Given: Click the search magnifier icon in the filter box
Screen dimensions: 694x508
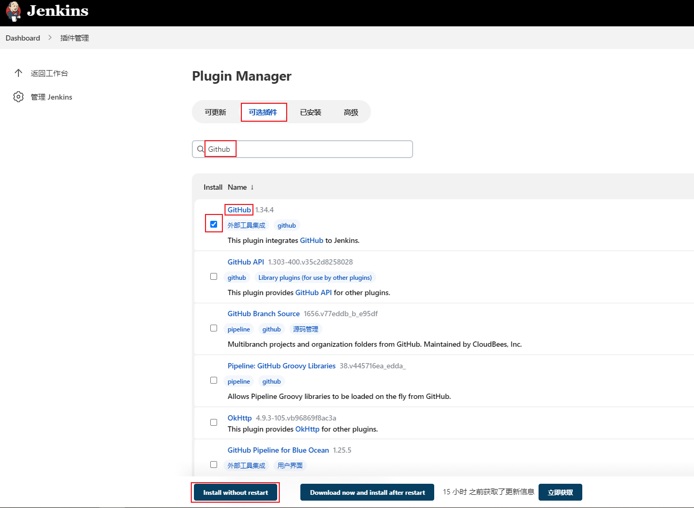Looking at the screenshot, I should click(200, 149).
